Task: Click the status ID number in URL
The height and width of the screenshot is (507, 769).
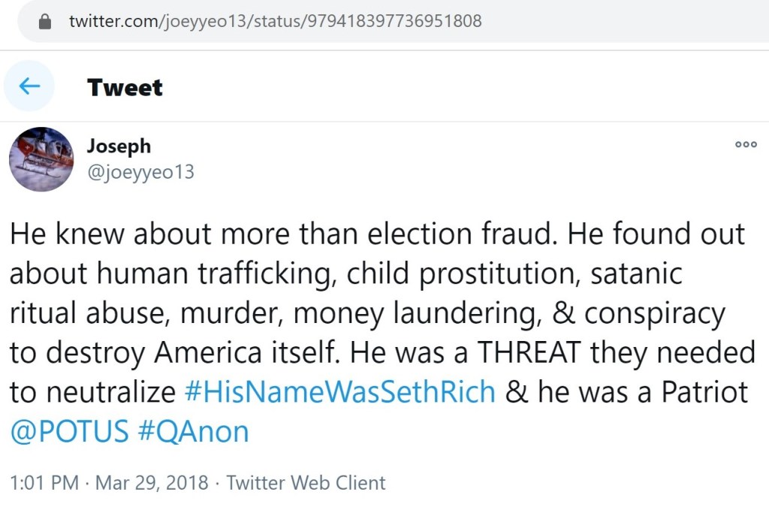Action: tap(393, 22)
